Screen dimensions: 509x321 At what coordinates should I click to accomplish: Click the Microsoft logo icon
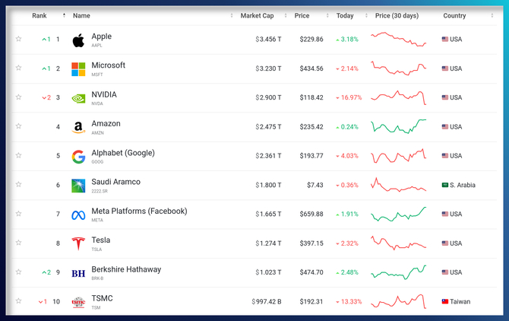(78, 69)
